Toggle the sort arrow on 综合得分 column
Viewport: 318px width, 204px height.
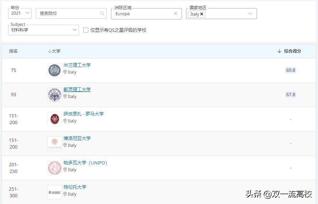(x=279, y=51)
